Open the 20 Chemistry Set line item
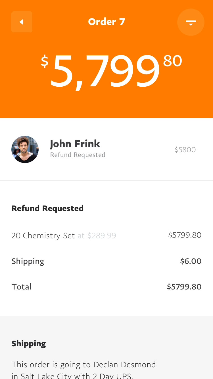The image size is (213, 379). pyautogui.click(x=43, y=236)
